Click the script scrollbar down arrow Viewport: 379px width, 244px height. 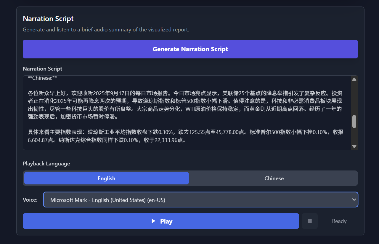click(354, 146)
